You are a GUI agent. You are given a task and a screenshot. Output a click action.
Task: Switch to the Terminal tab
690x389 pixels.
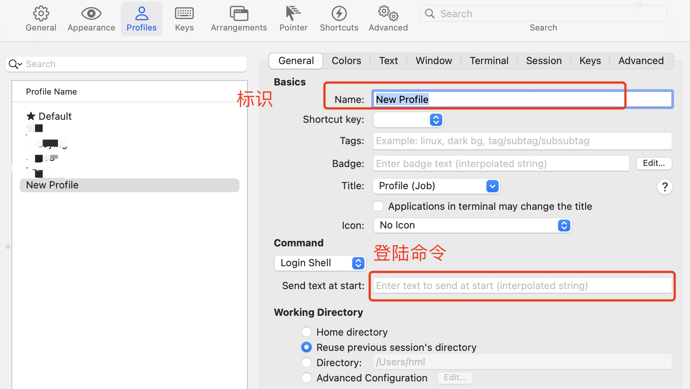point(489,61)
